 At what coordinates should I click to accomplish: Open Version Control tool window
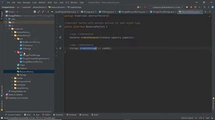click(x=13, y=115)
